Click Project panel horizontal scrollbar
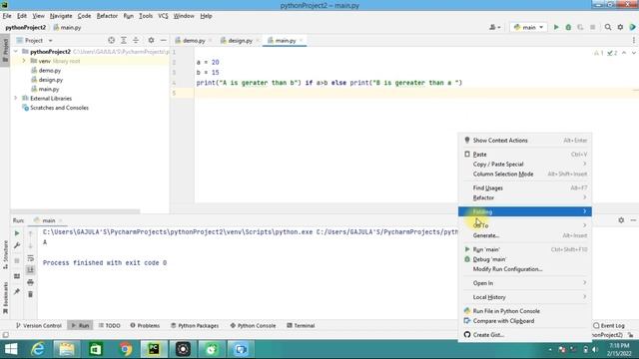Screen dimensions: 639x359 pyautogui.click(x=75, y=211)
